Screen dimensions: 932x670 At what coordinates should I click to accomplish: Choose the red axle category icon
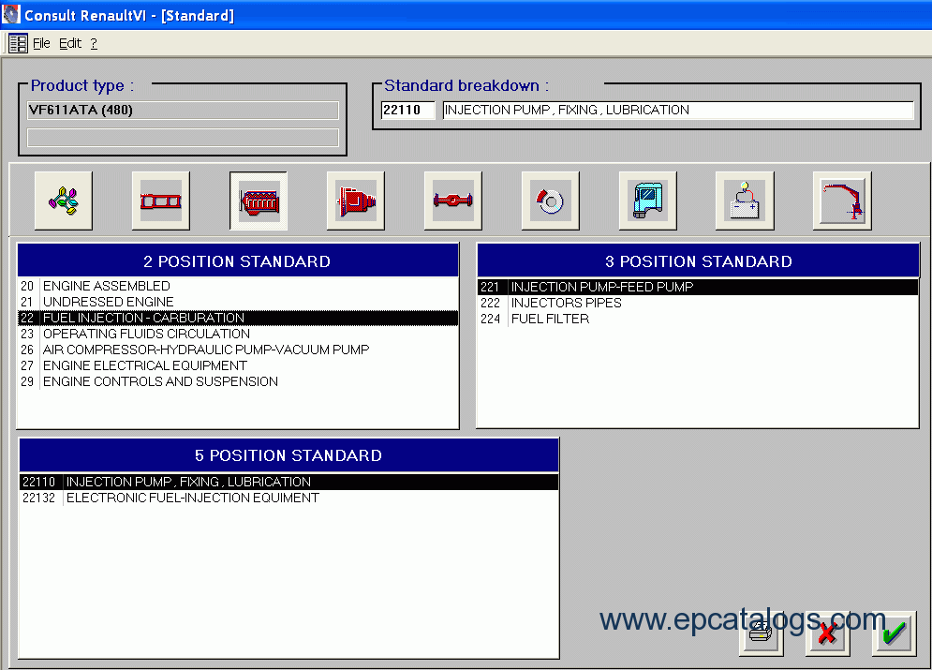(453, 201)
